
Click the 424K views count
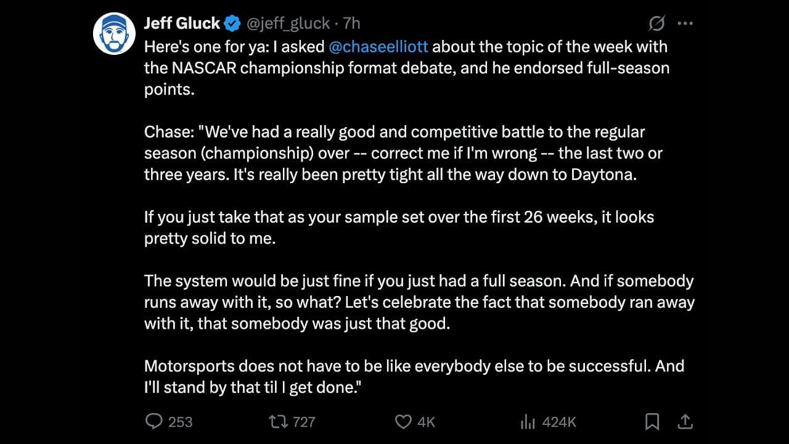[559, 422]
